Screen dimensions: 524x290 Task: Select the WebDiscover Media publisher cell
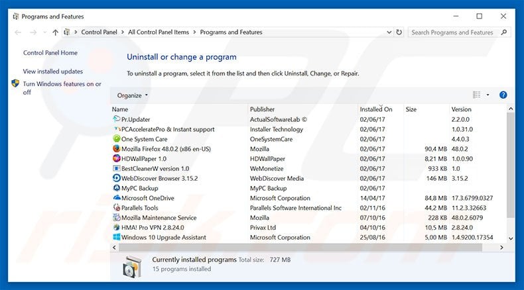pos(277,178)
